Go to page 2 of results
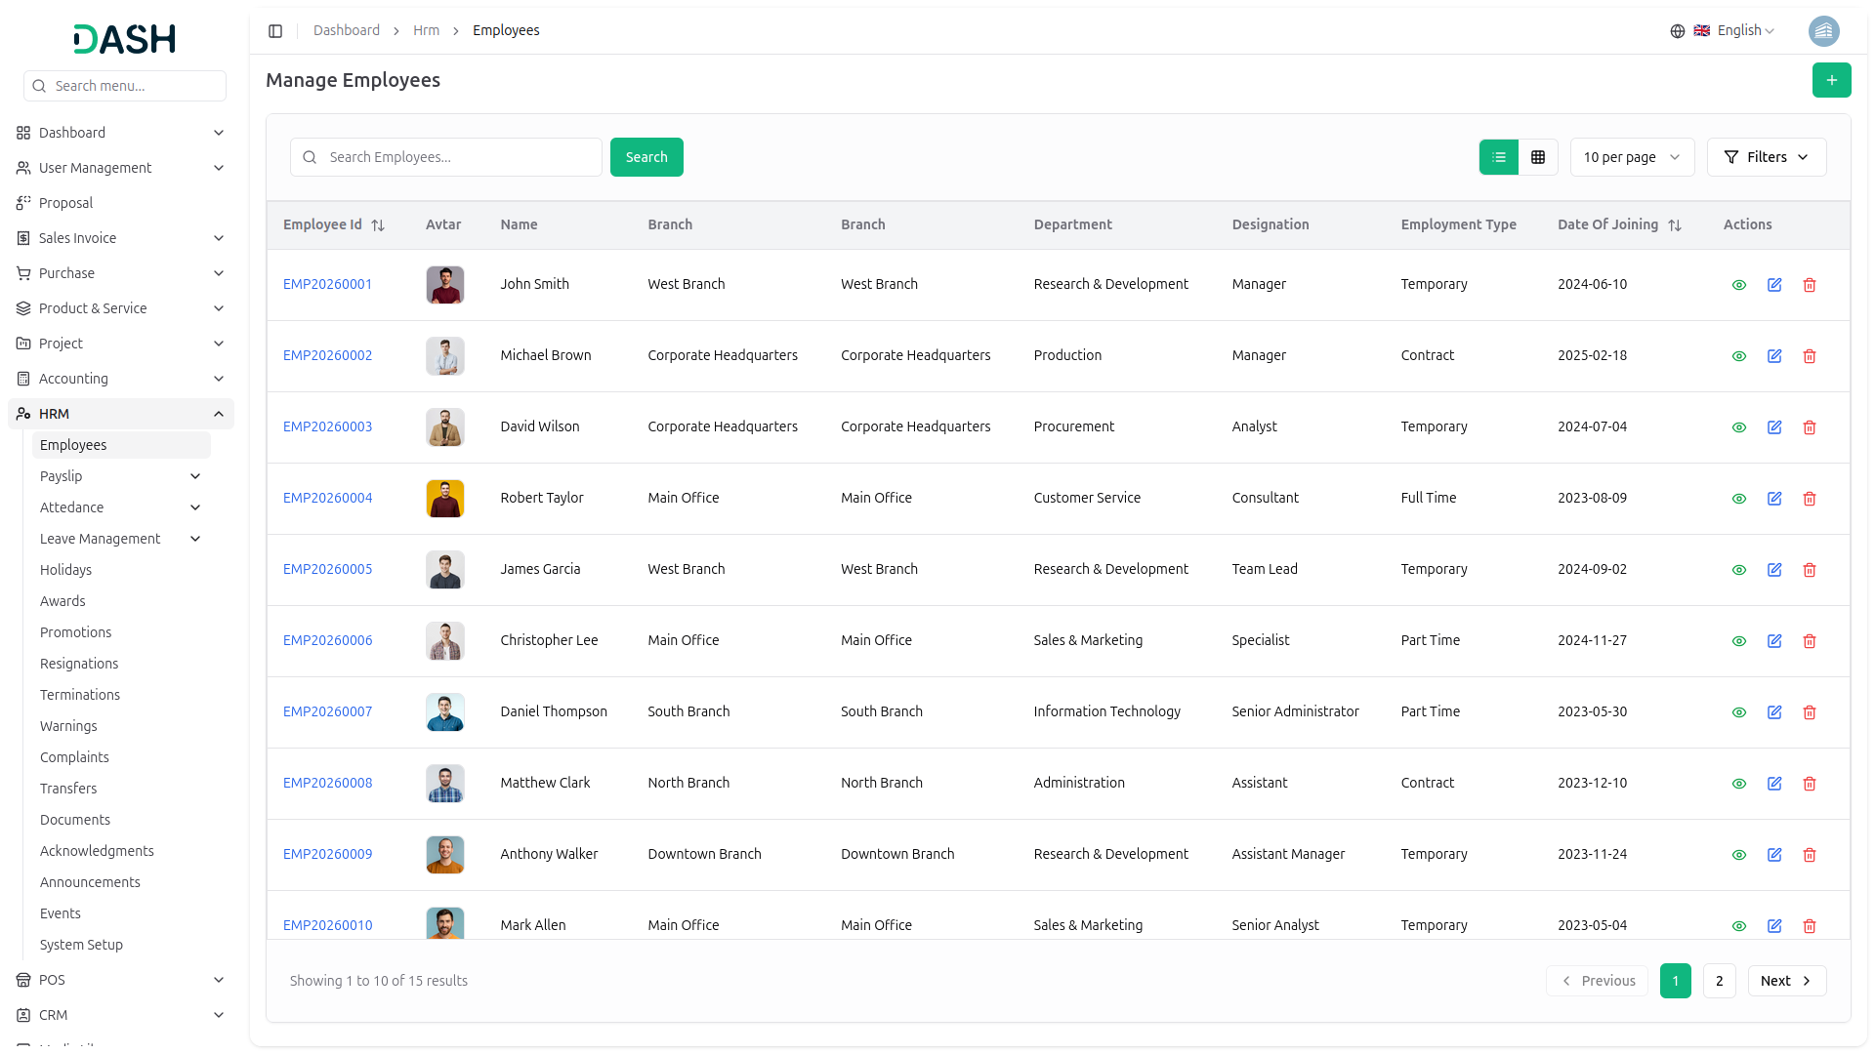Image resolution: width=1875 pixels, height=1054 pixels. [1720, 981]
